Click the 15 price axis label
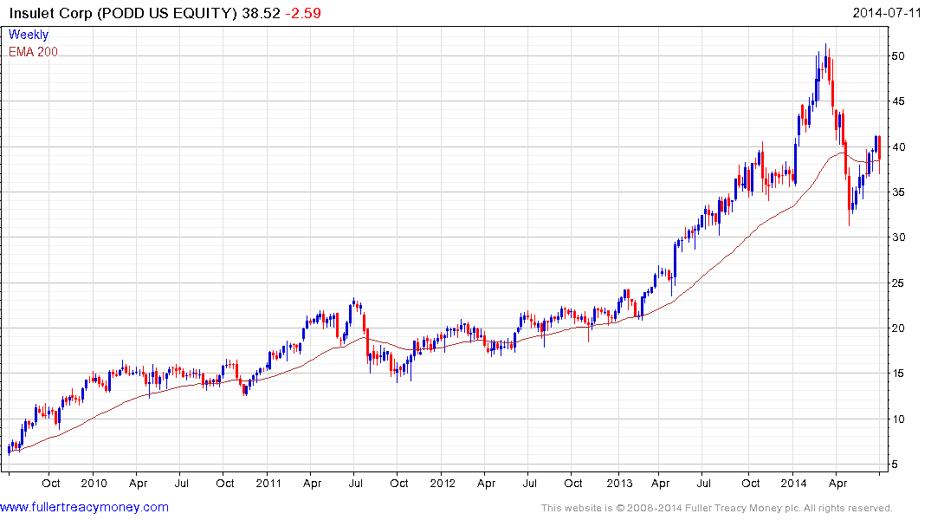The image size is (931, 520). click(x=898, y=374)
